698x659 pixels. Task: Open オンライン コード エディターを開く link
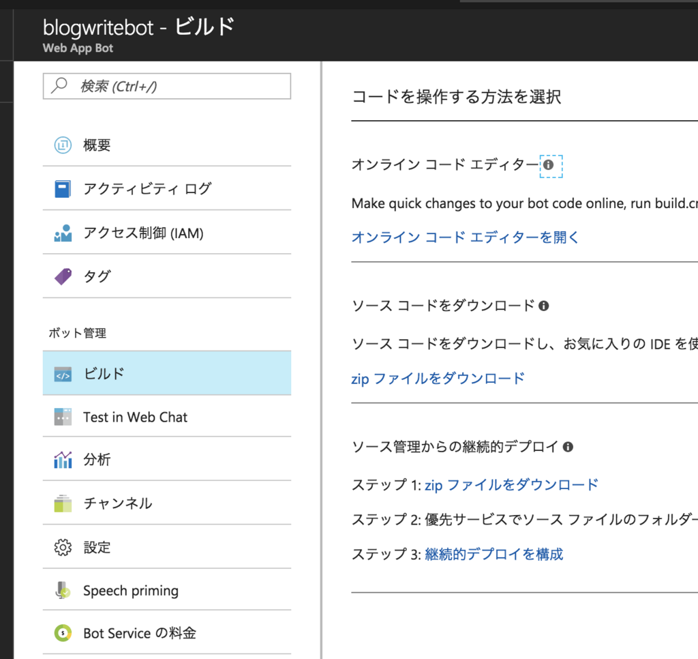(x=465, y=237)
